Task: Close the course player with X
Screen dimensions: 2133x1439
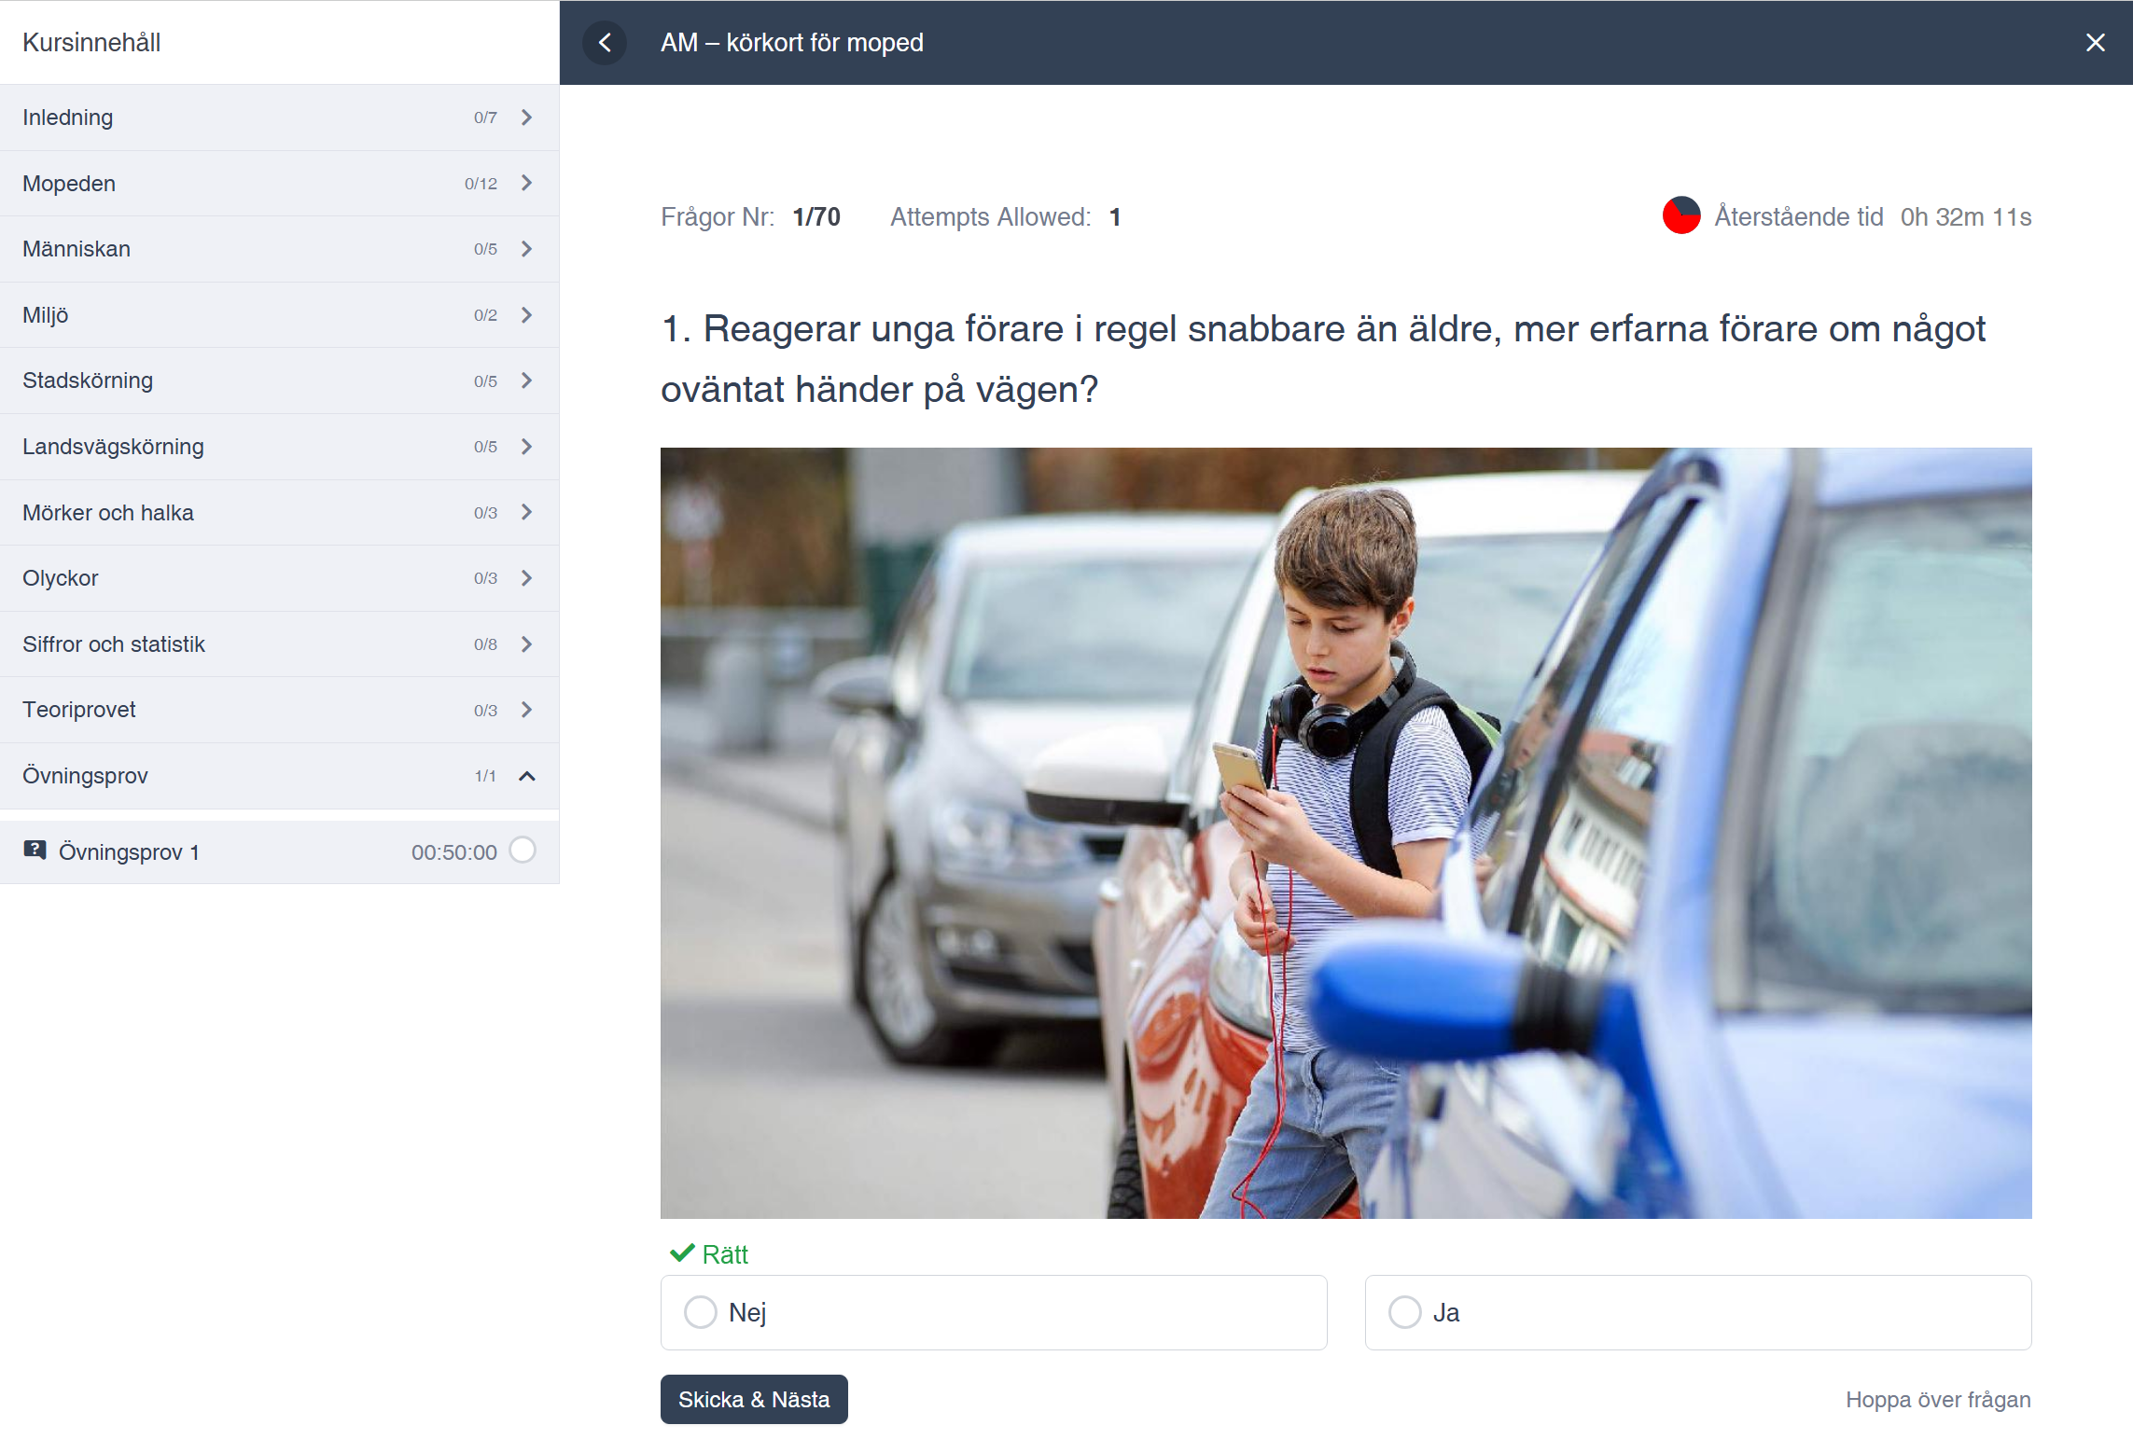Action: tap(2095, 43)
